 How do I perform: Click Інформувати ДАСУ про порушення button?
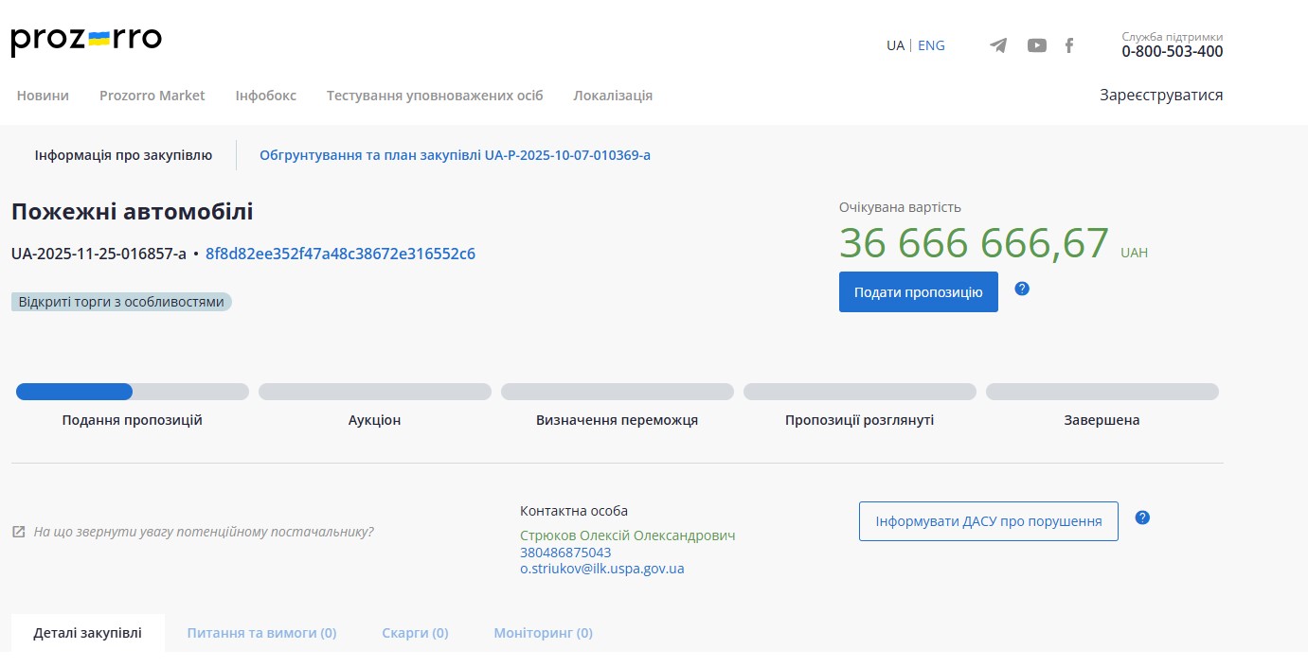[988, 521]
